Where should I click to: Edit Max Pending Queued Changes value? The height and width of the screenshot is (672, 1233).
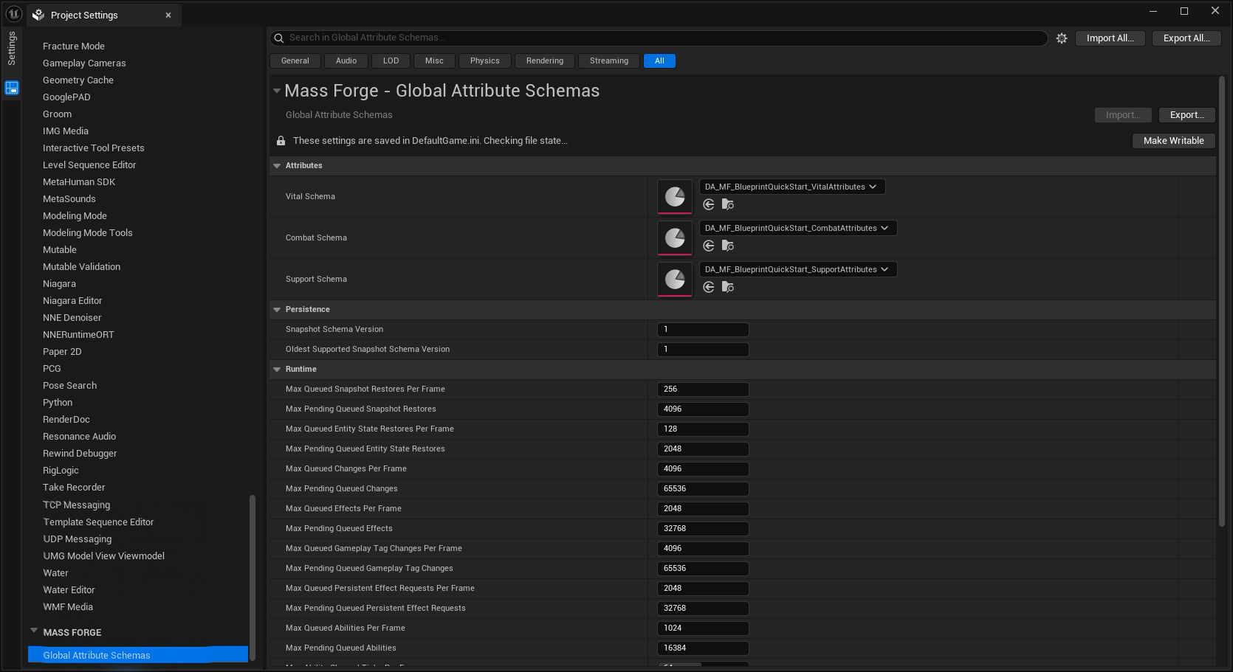703,489
